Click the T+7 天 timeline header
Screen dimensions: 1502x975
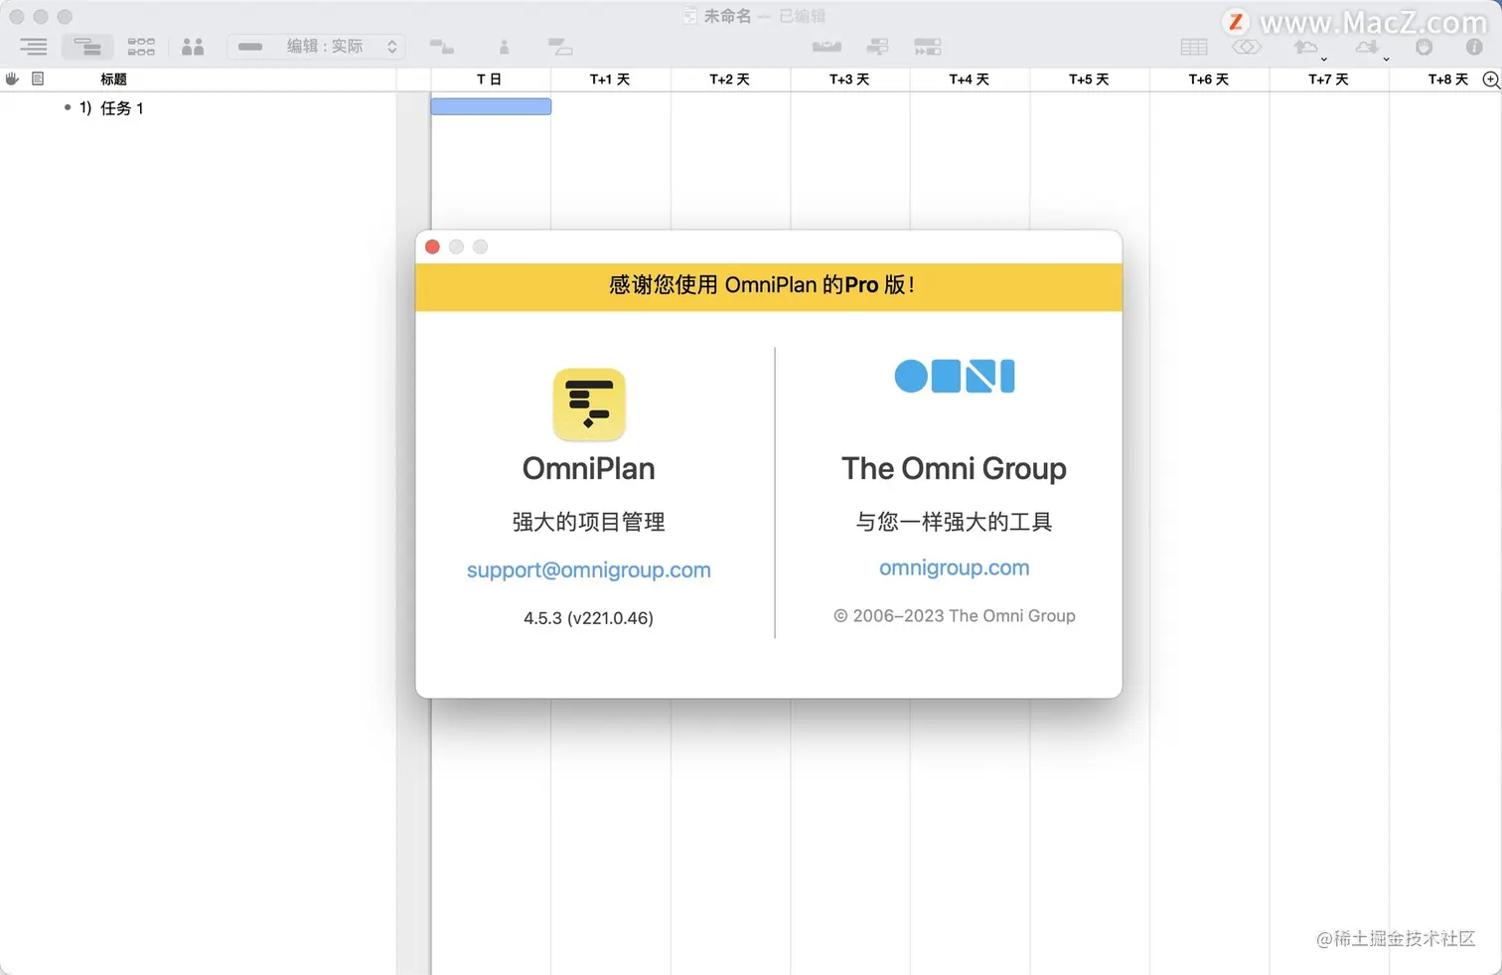click(1328, 80)
